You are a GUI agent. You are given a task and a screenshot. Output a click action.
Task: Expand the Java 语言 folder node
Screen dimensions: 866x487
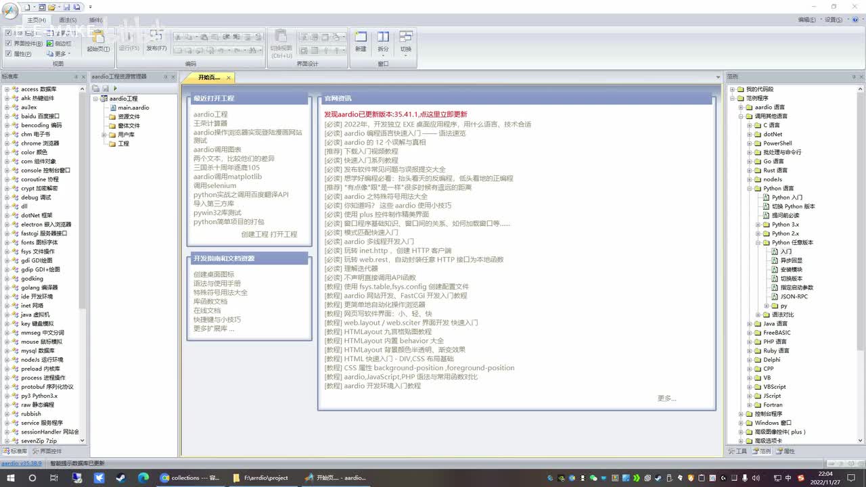click(x=750, y=324)
